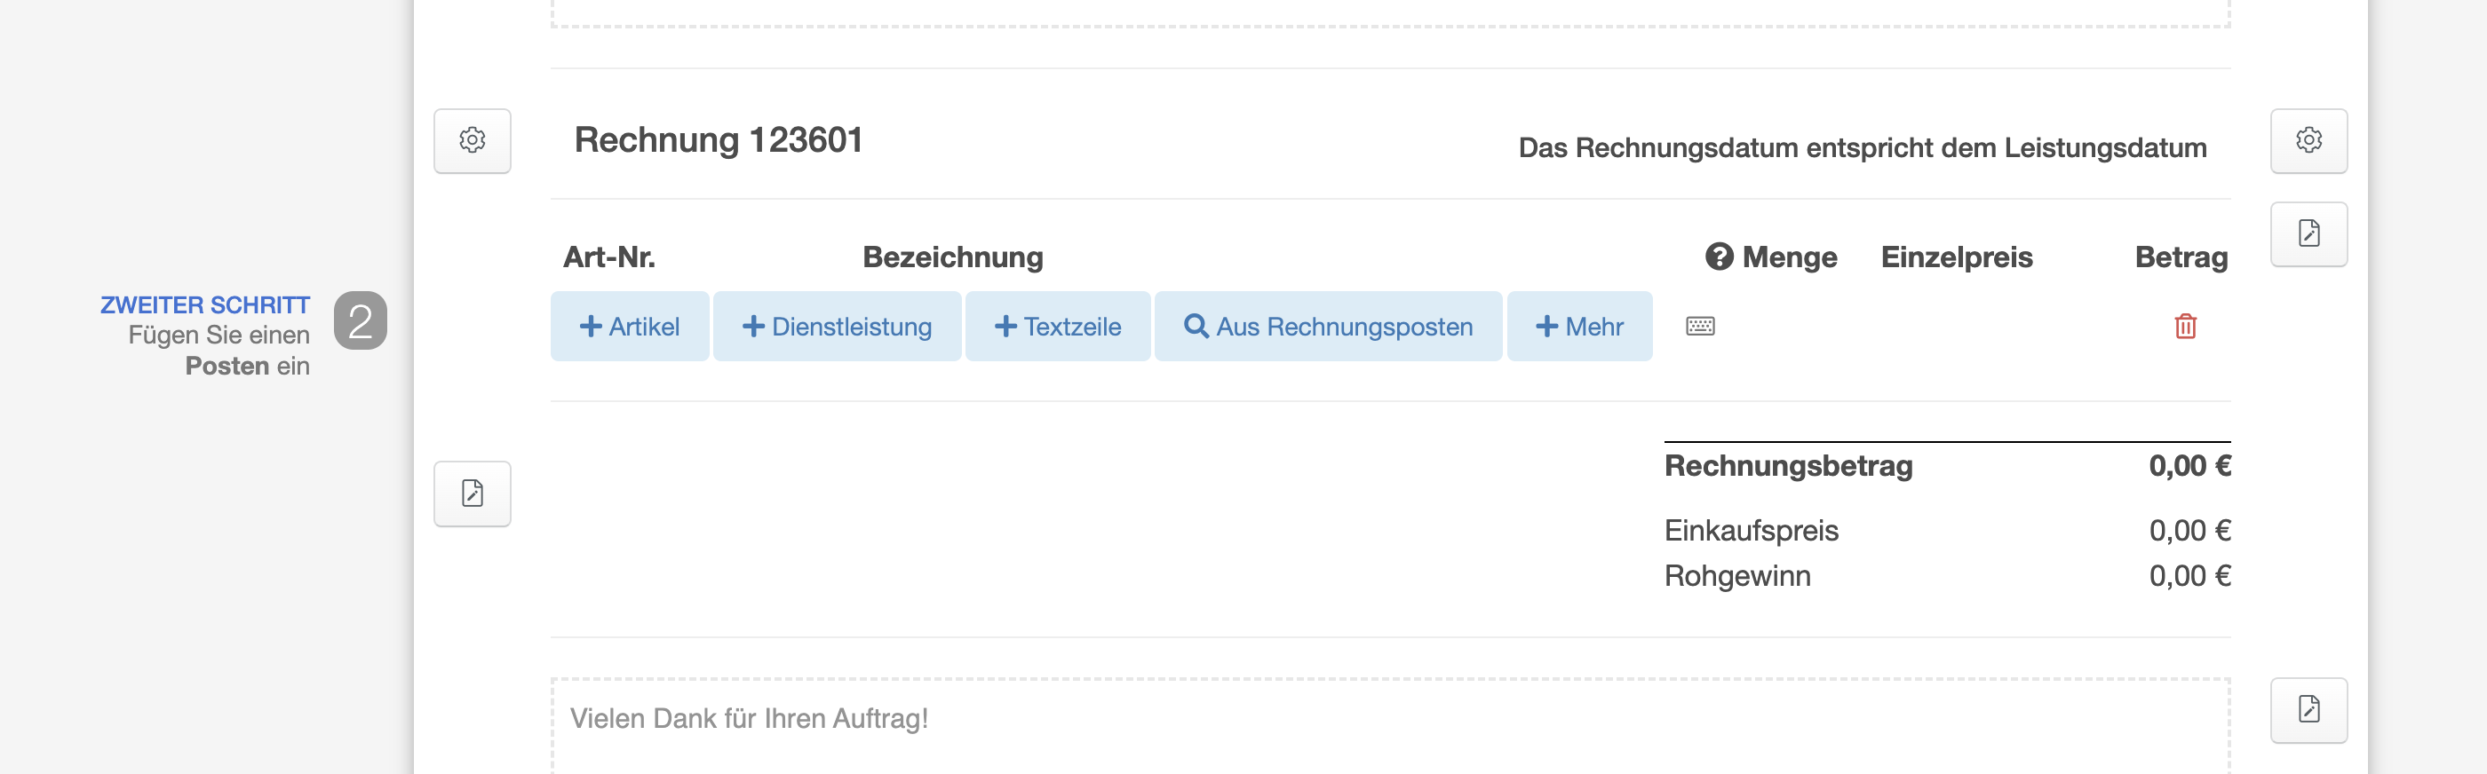Click the step number 2 badge
The image size is (2487, 774).
[x=360, y=320]
